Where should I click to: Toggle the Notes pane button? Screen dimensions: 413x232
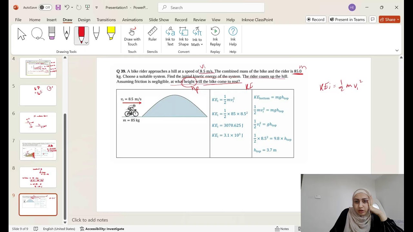coord(282,229)
